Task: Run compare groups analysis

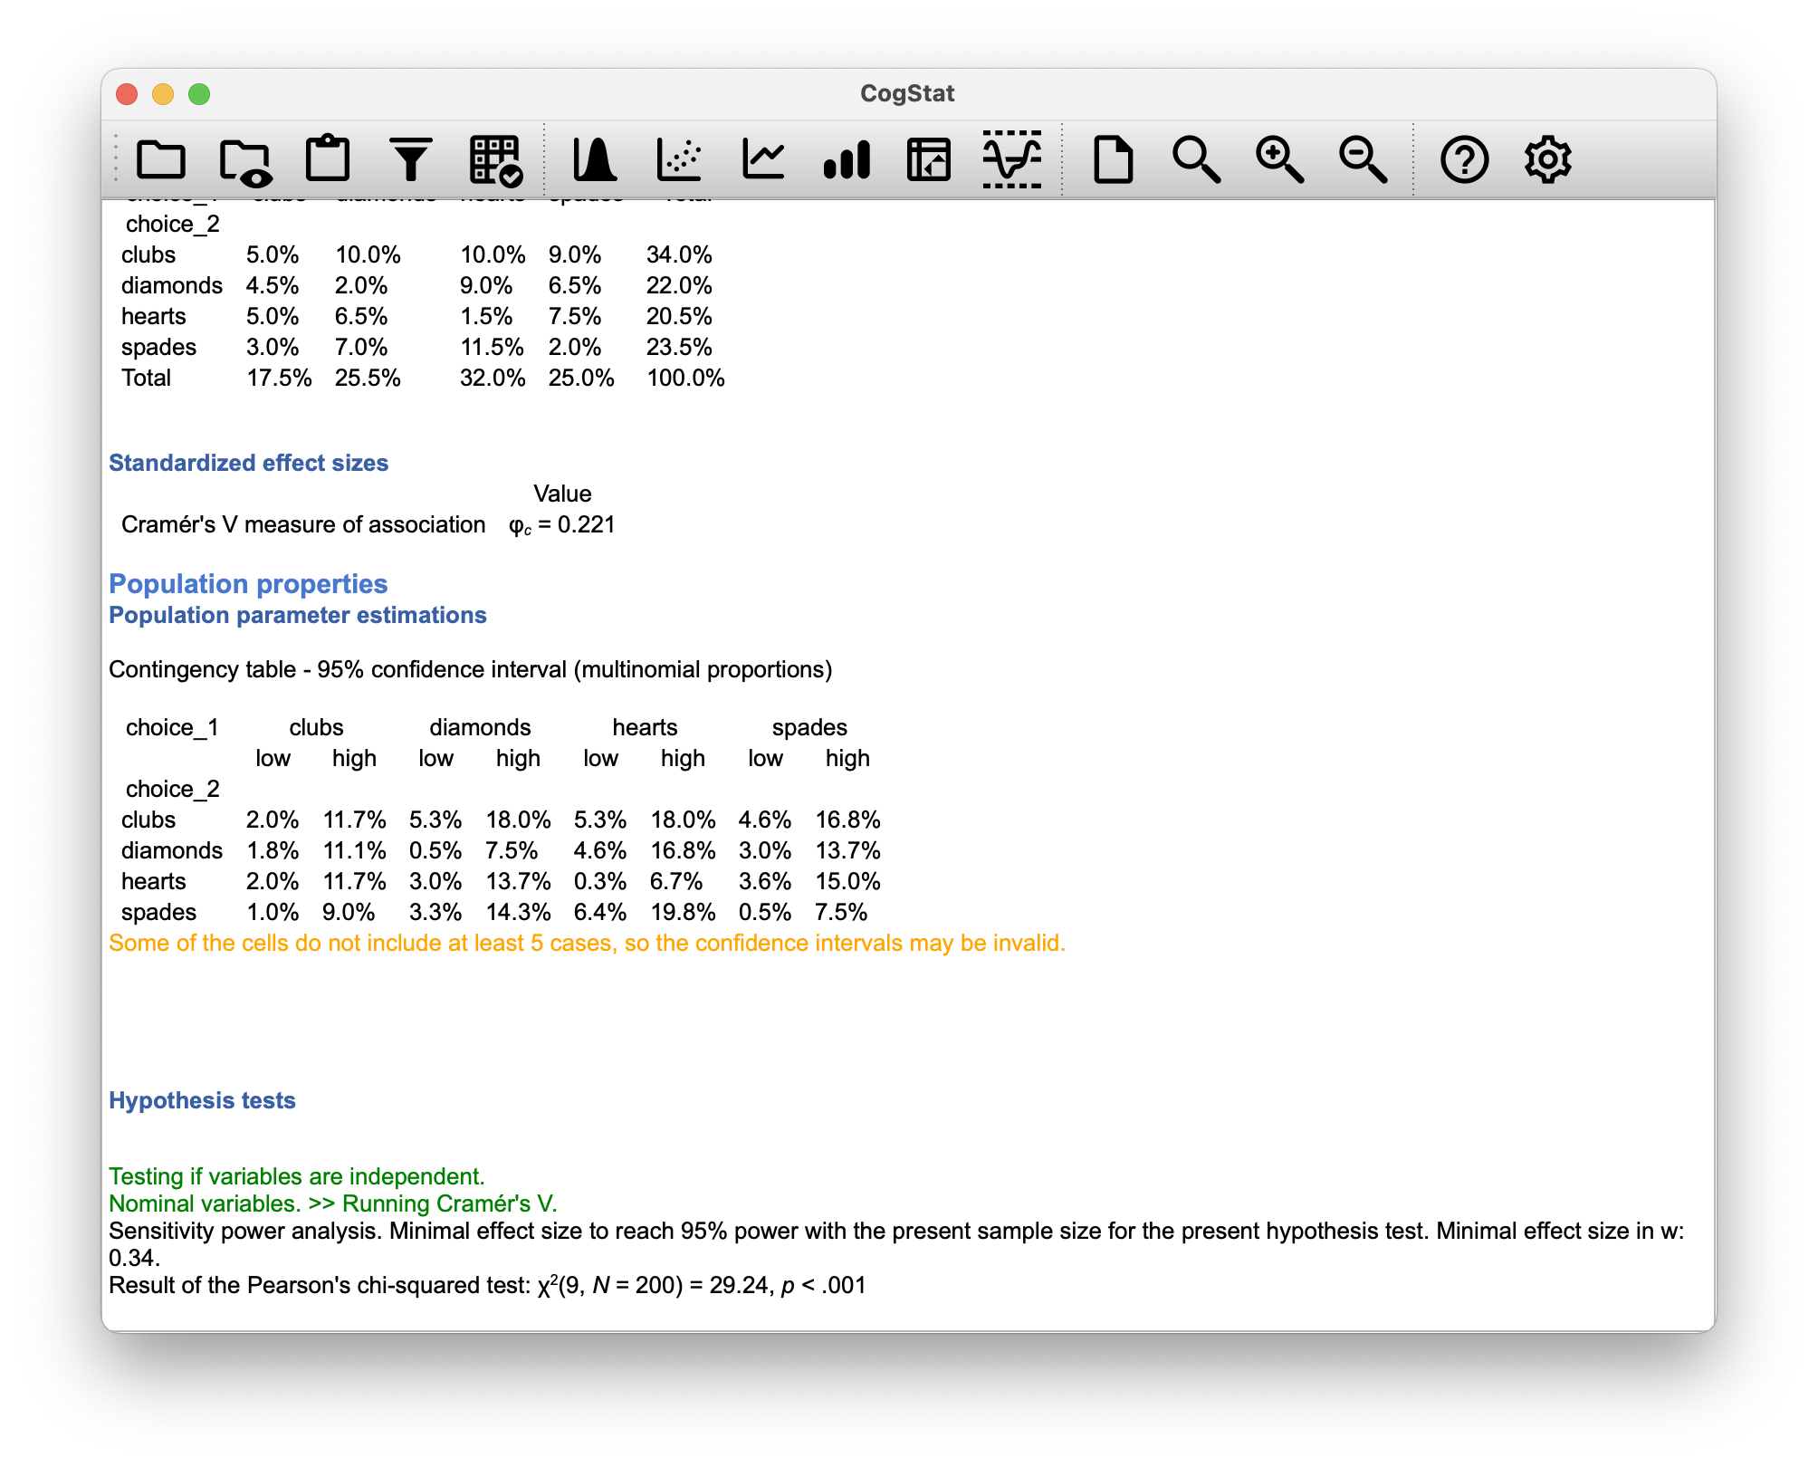Action: [845, 160]
